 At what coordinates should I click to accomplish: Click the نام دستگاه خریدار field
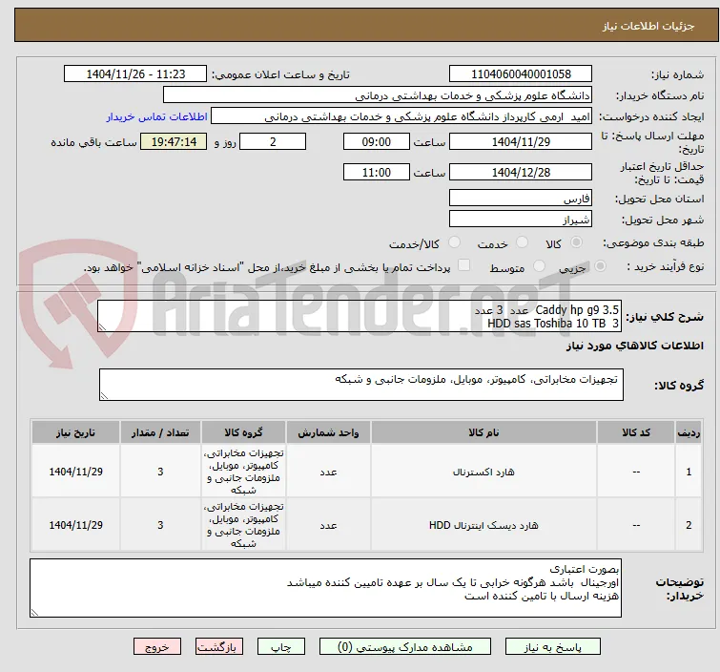(378, 95)
